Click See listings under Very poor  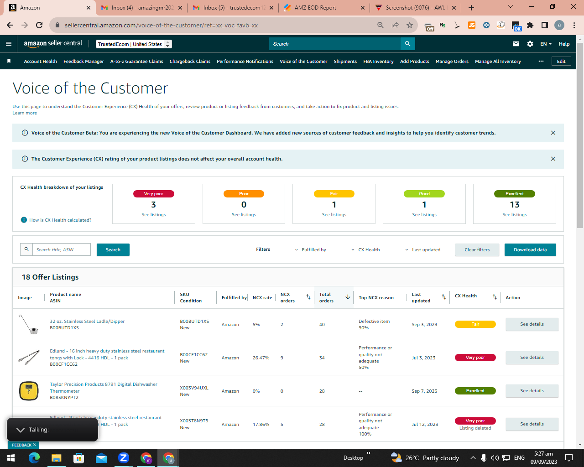point(154,215)
